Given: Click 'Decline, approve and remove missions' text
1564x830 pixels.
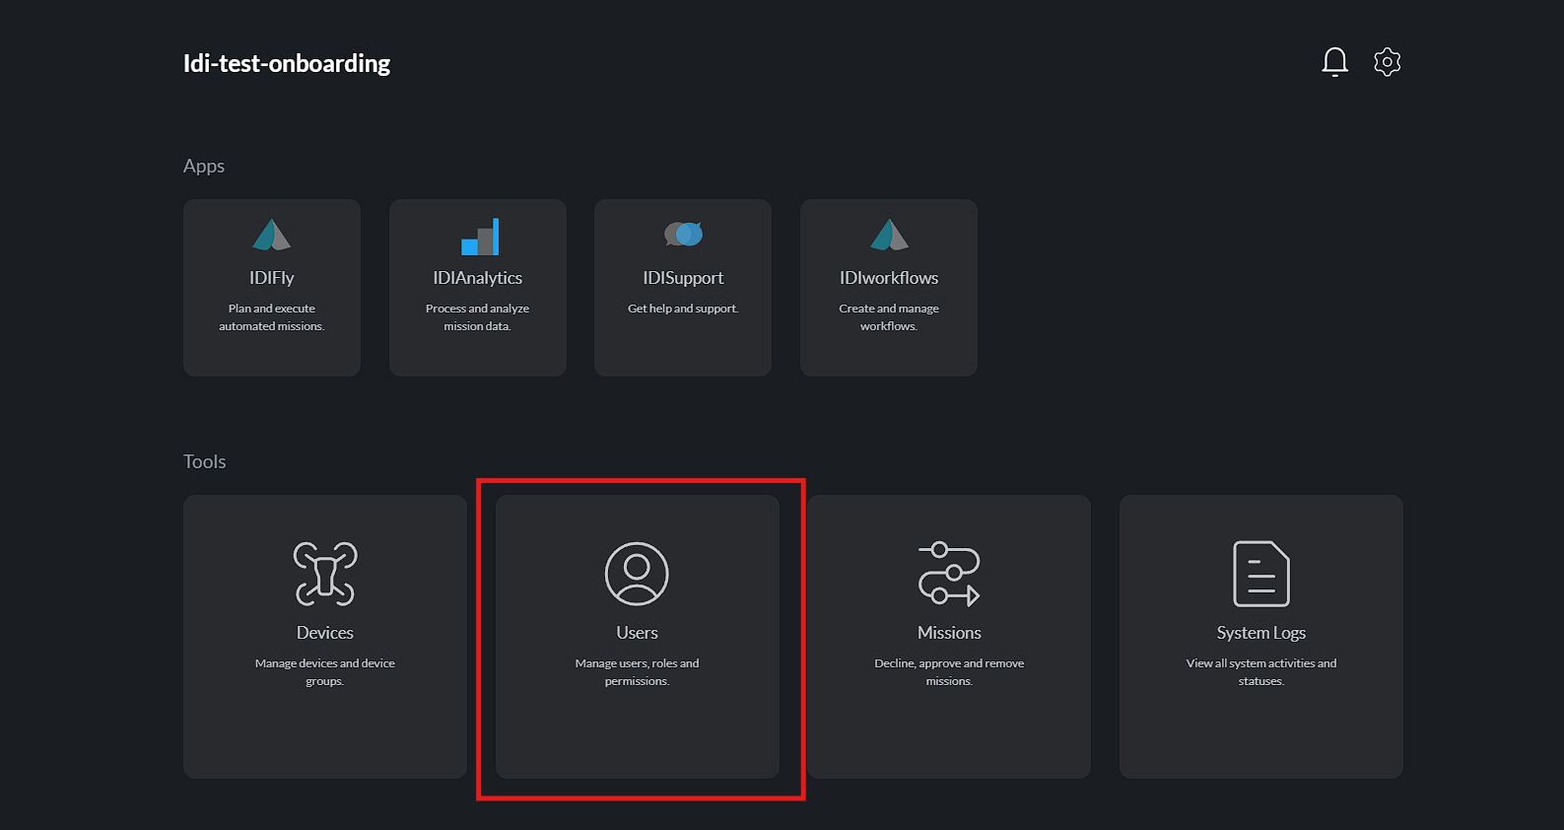Looking at the screenshot, I should (x=949, y=672).
